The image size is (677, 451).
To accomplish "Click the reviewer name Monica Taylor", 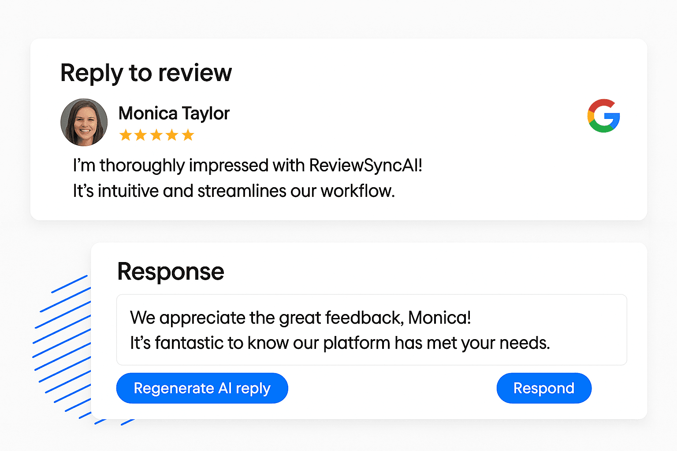I will click(x=174, y=113).
